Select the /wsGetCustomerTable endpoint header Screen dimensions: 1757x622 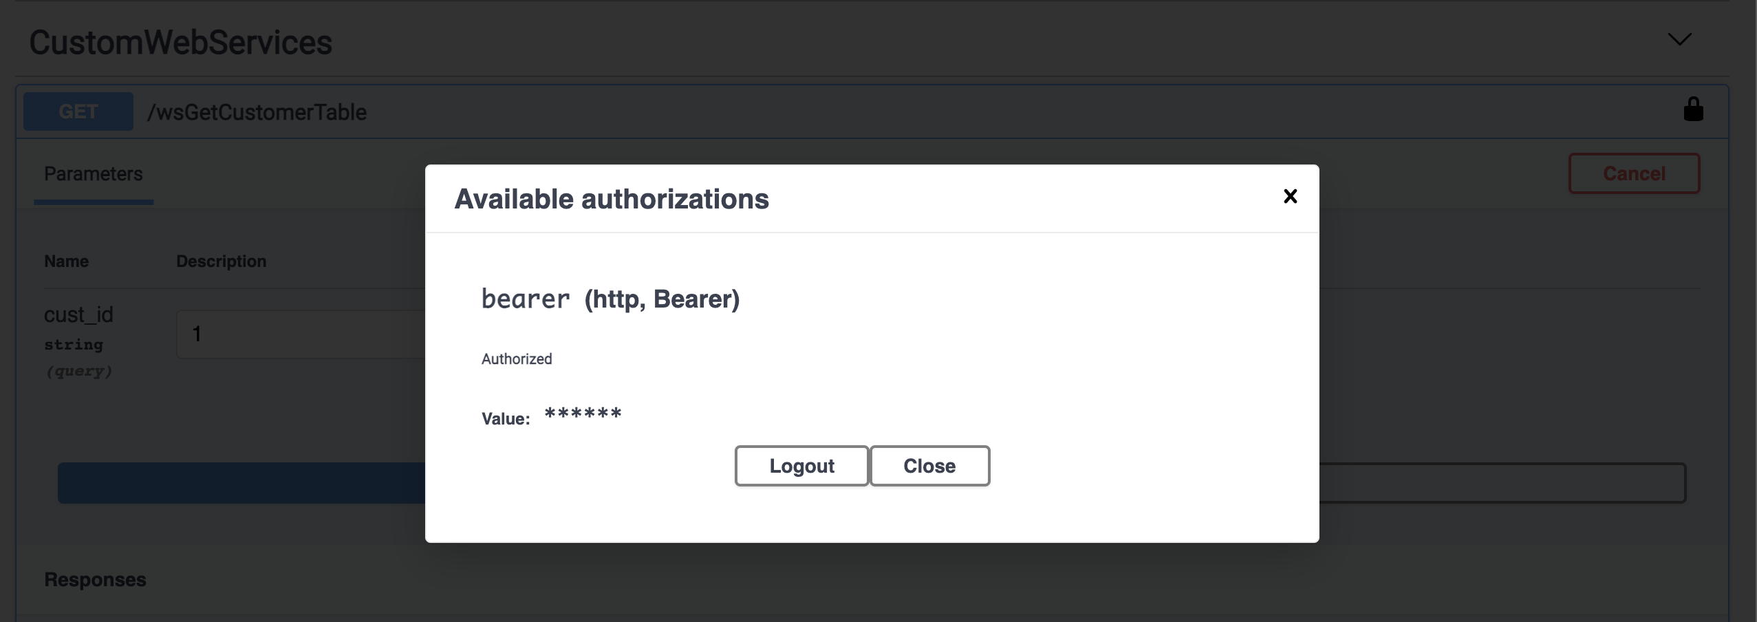256,112
